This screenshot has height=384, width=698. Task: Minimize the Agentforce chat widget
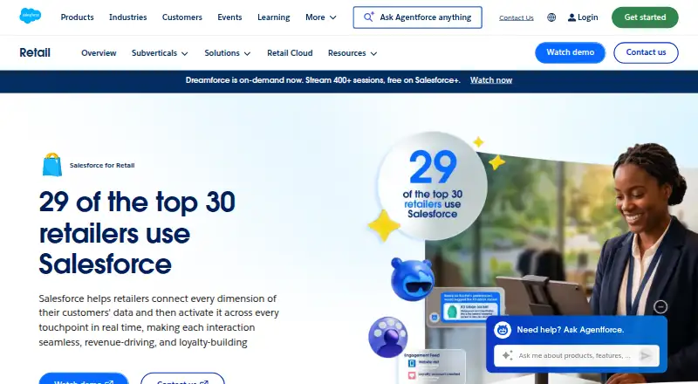pyautogui.click(x=660, y=306)
